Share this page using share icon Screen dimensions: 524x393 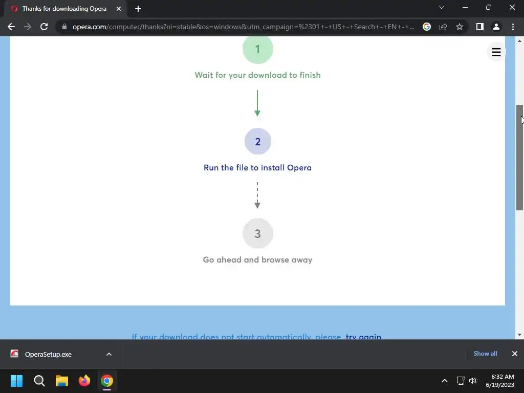[x=443, y=27]
